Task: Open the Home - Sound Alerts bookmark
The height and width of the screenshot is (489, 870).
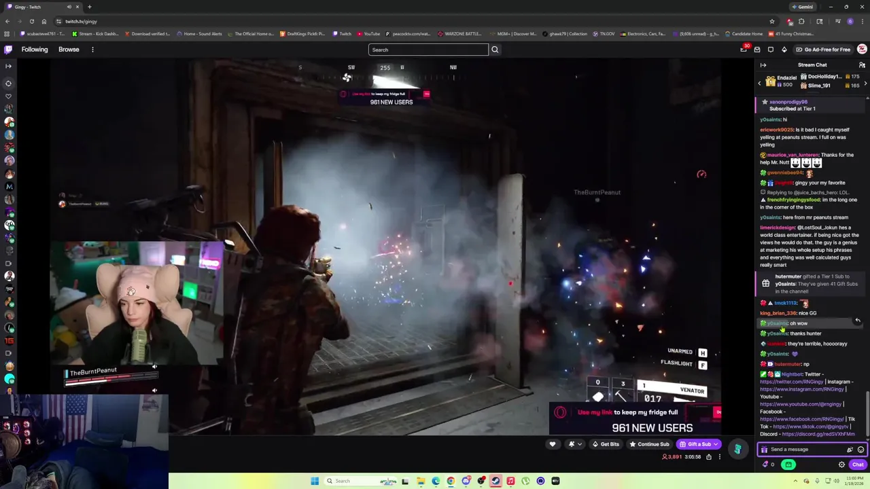Action: [x=198, y=34]
